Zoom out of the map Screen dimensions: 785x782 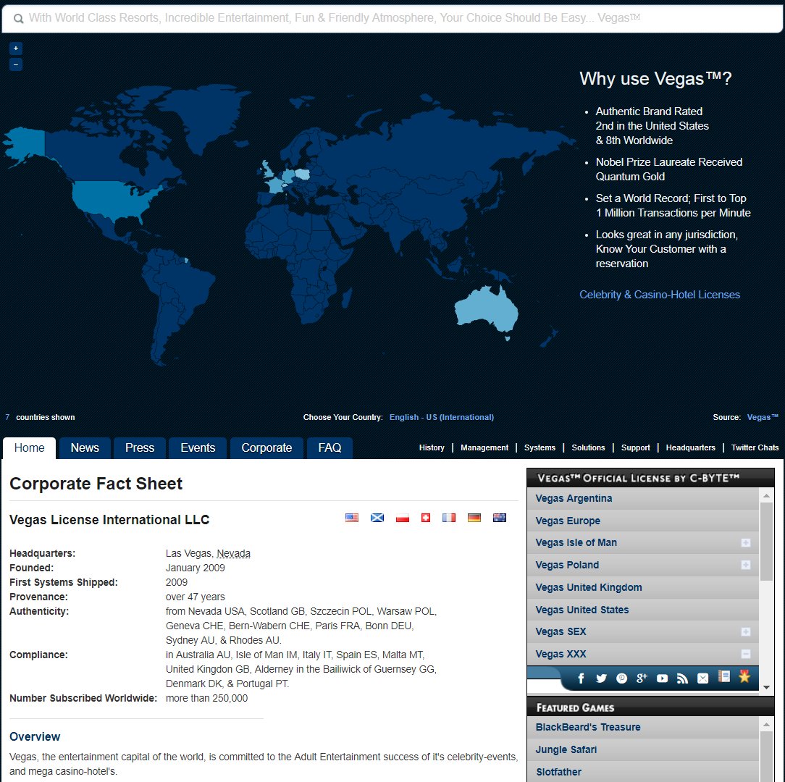tap(15, 64)
